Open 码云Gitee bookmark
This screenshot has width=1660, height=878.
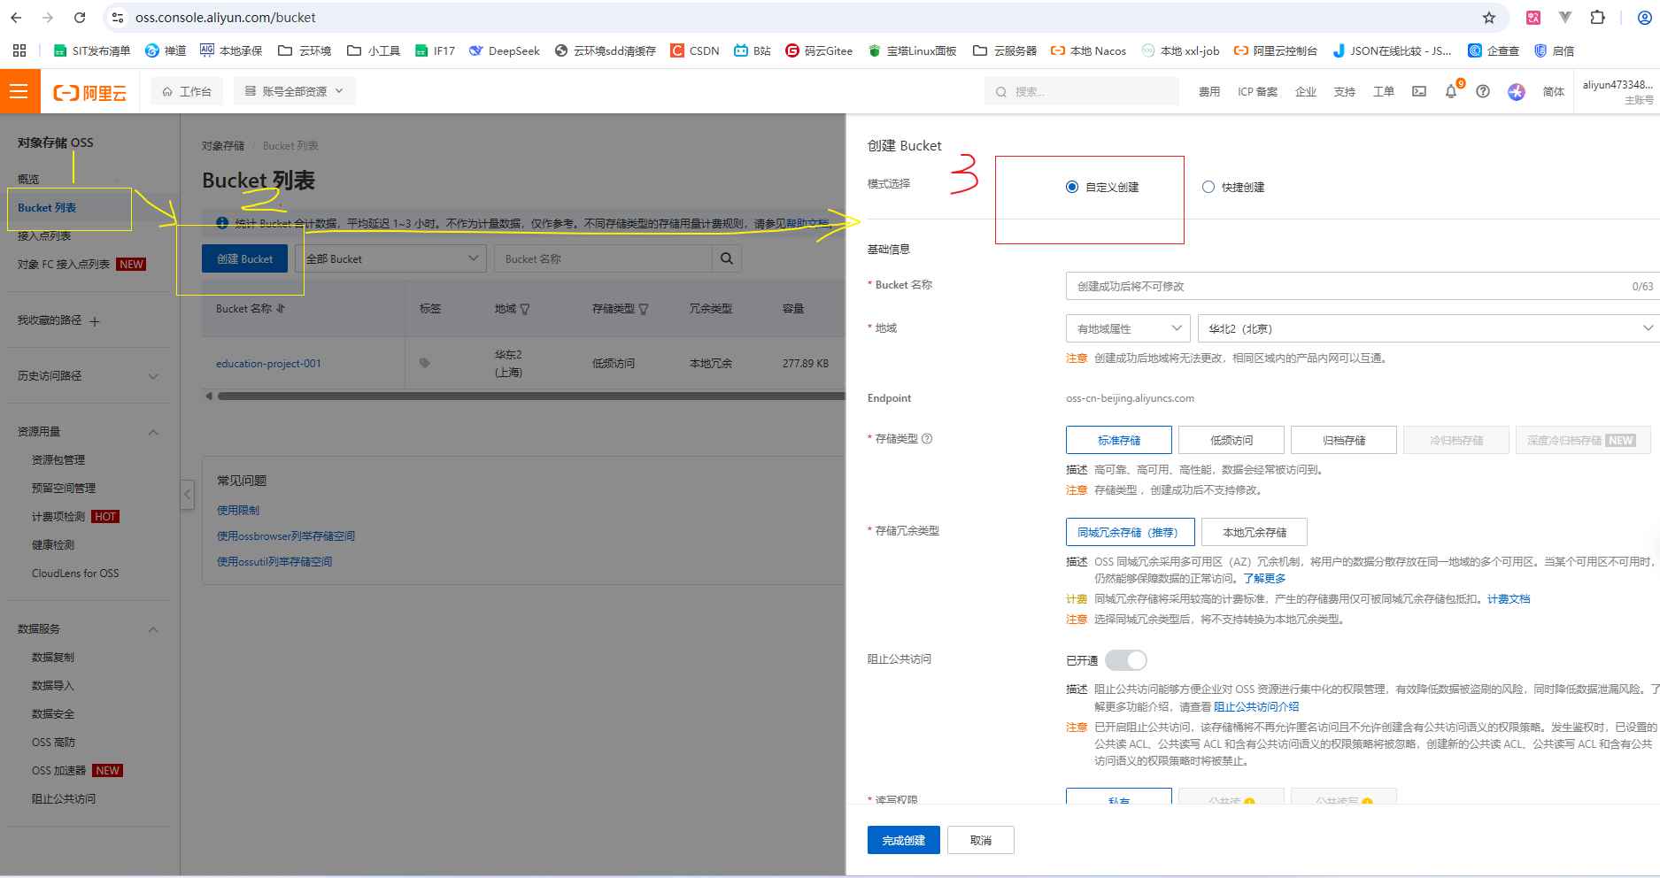point(819,50)
